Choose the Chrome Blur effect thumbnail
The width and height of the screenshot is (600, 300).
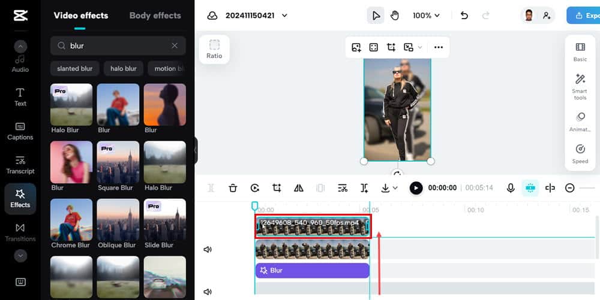tap(71, 220)
